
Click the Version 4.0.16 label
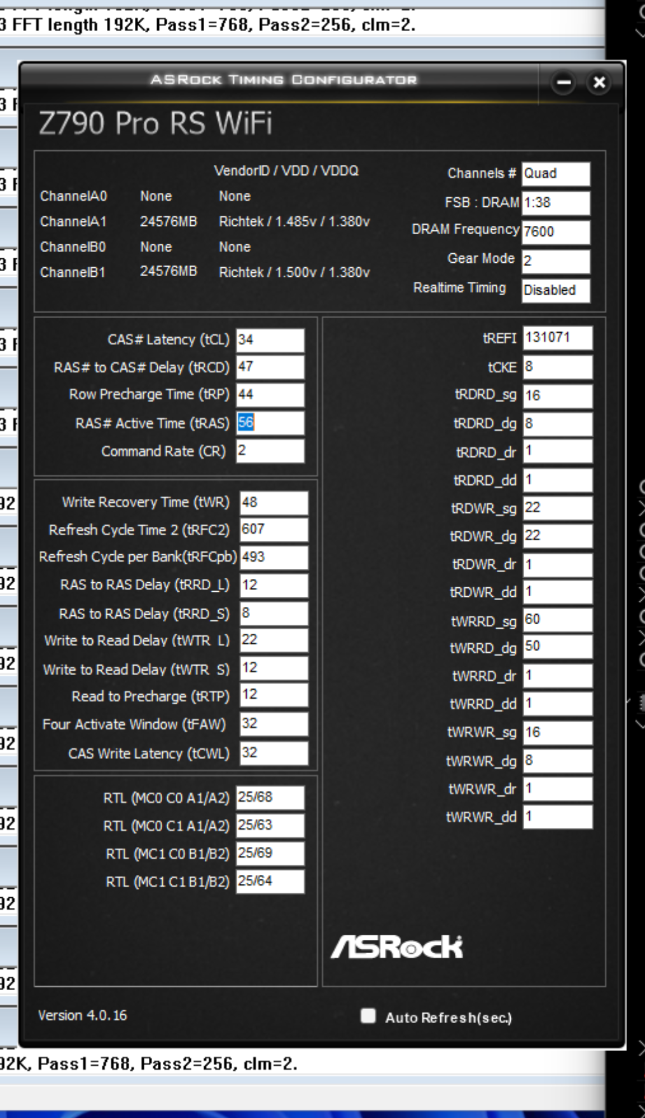coord(82,1015)
